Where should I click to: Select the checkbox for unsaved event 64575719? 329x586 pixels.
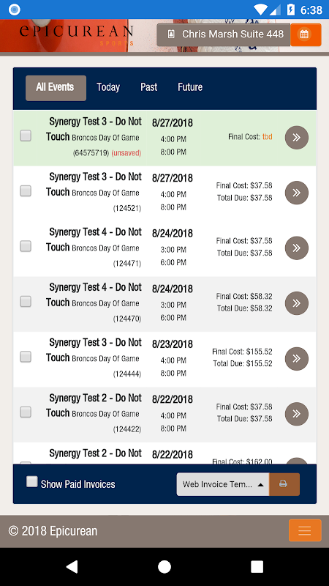[x=26, y=136]
